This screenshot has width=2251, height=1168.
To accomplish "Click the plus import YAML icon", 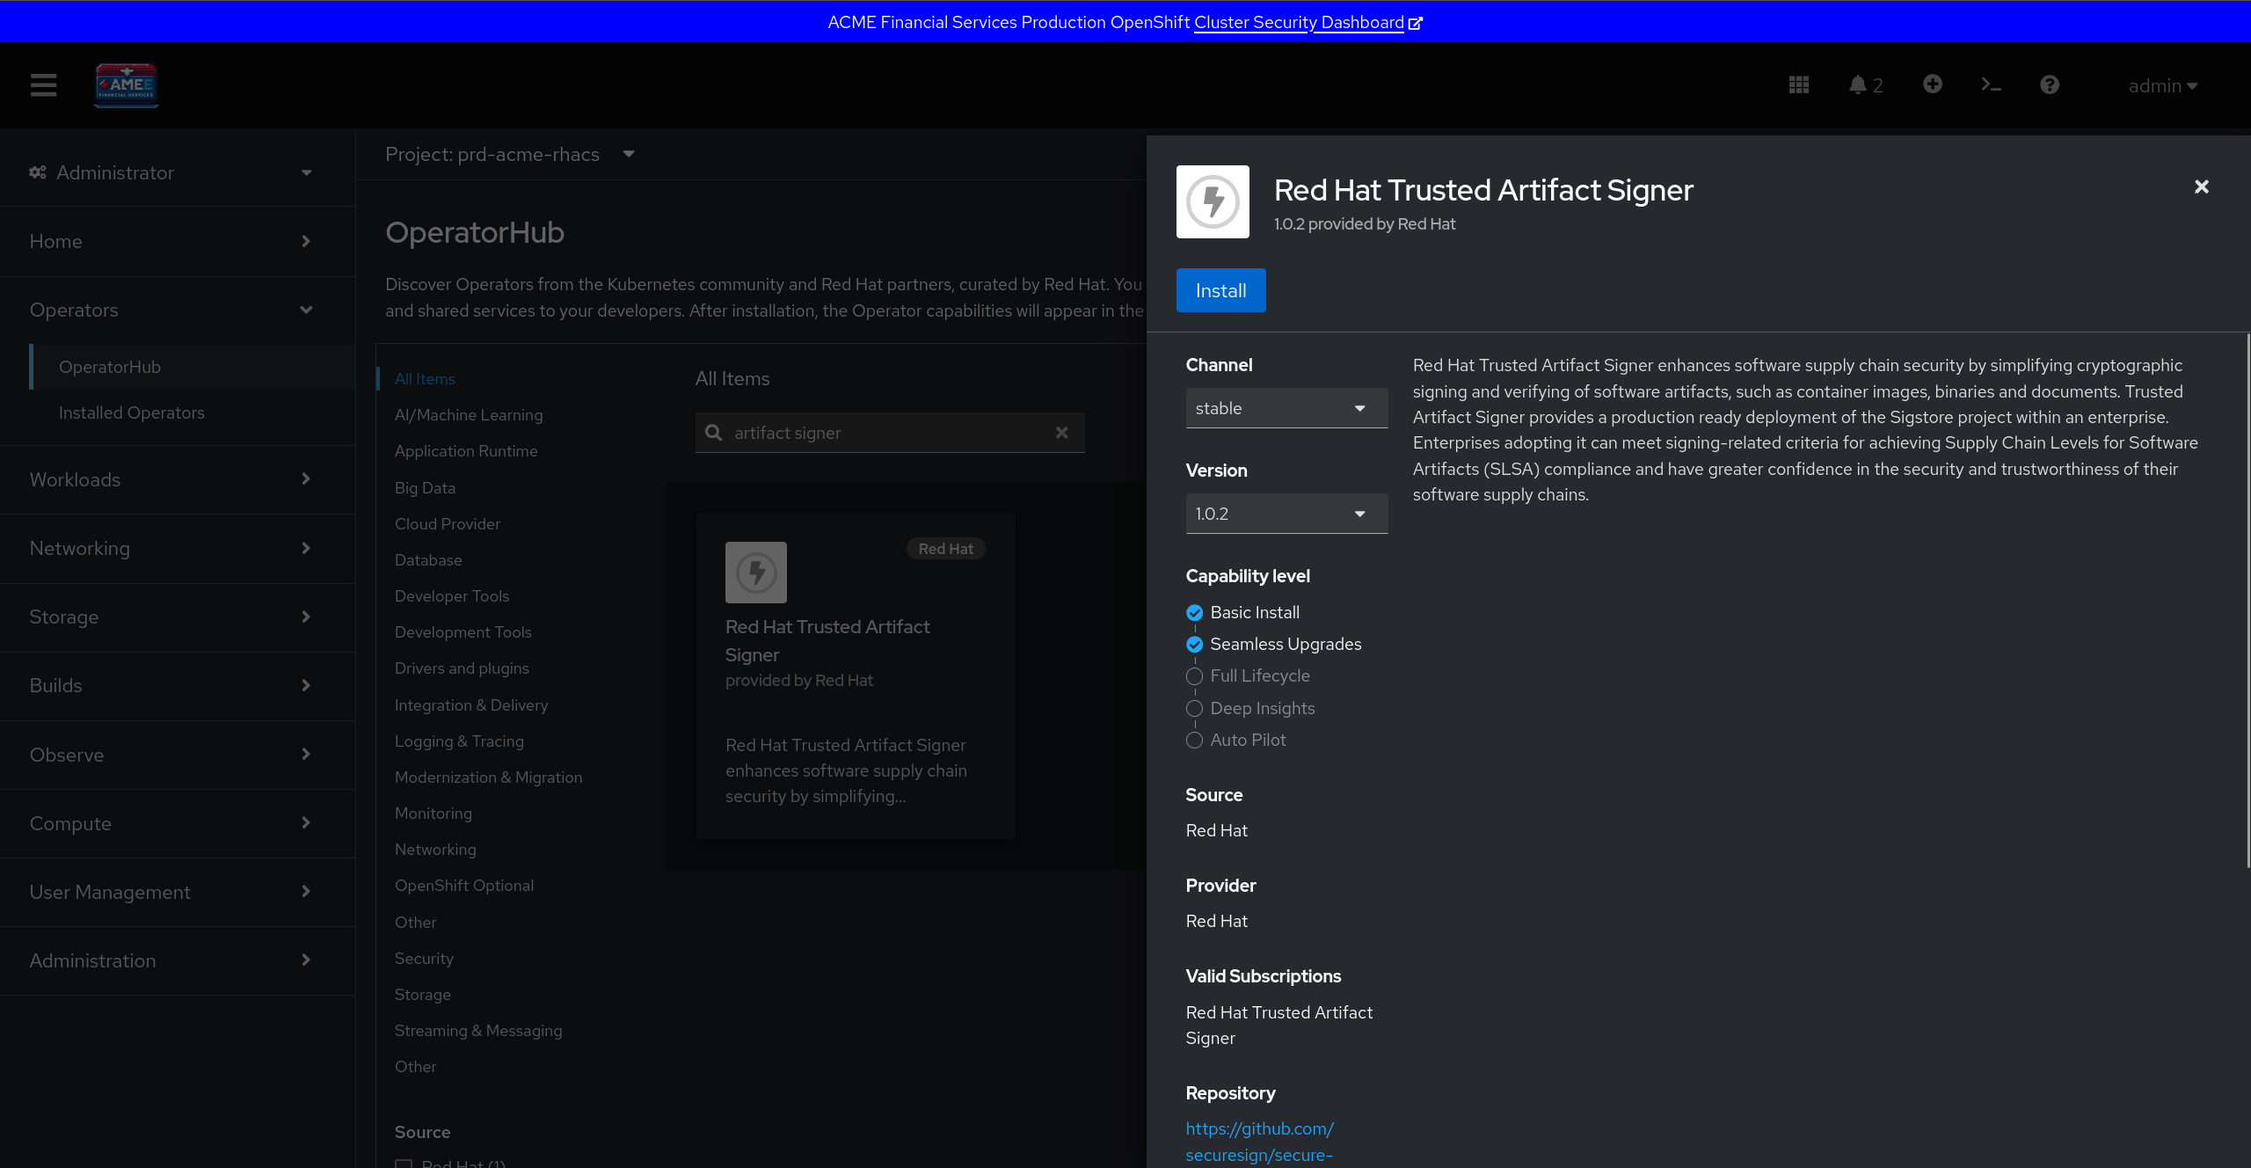I will tap(1932, 84).
